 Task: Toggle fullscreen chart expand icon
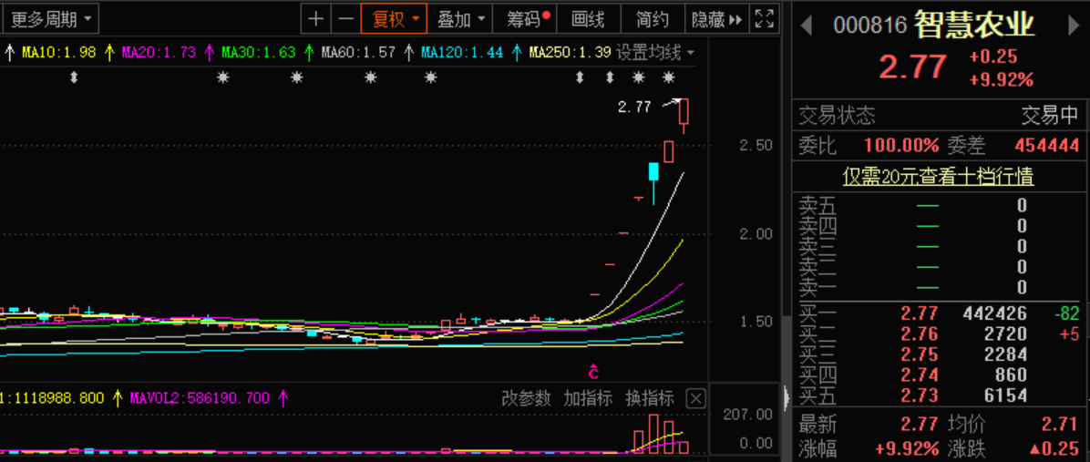(x=765, y=19)
